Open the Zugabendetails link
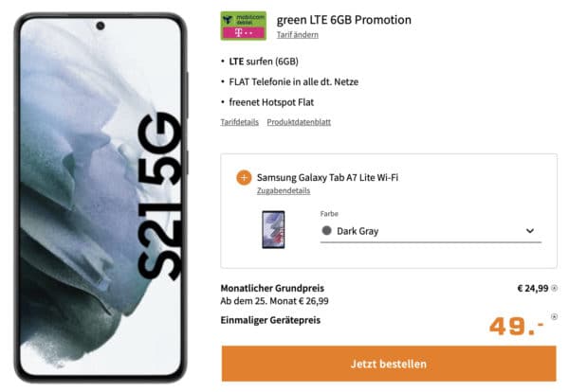This screenshot has height=392, width=569. [284, 190]
